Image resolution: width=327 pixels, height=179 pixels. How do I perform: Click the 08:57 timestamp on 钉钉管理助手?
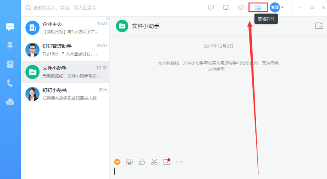click(102, 45)
